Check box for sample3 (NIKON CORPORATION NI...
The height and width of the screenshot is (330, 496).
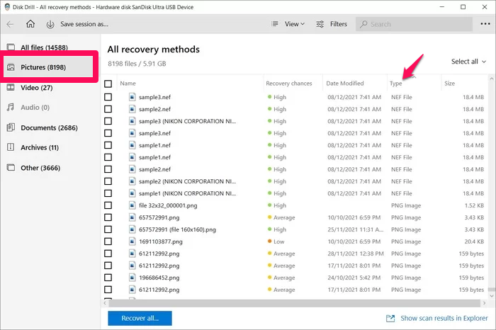click(x=108, y=121)
